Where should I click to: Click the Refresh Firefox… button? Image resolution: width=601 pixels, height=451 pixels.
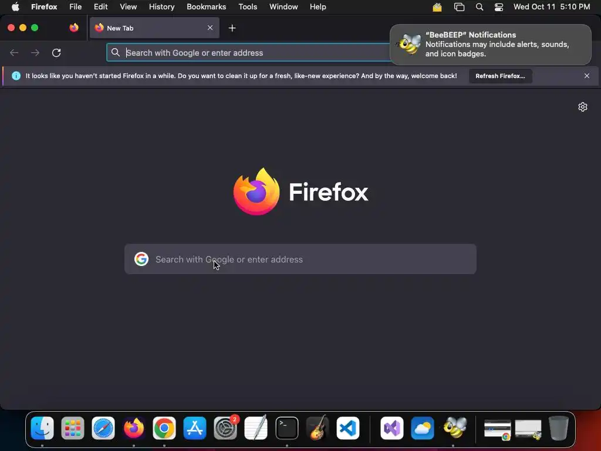500,76
